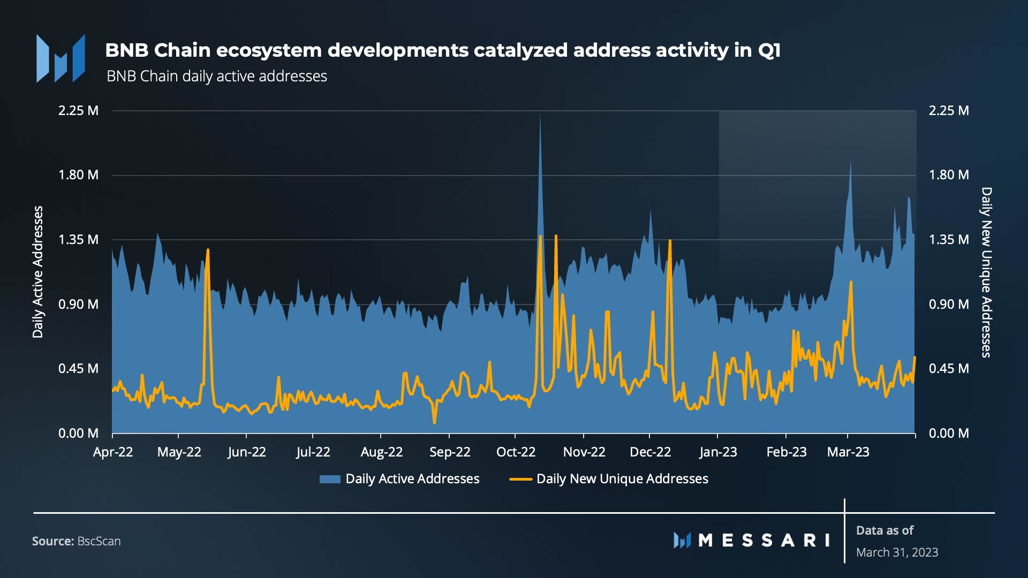1028x578 pixels.
Task: Click the left Daily Active Addresses axis title
Action: point(37,272)
